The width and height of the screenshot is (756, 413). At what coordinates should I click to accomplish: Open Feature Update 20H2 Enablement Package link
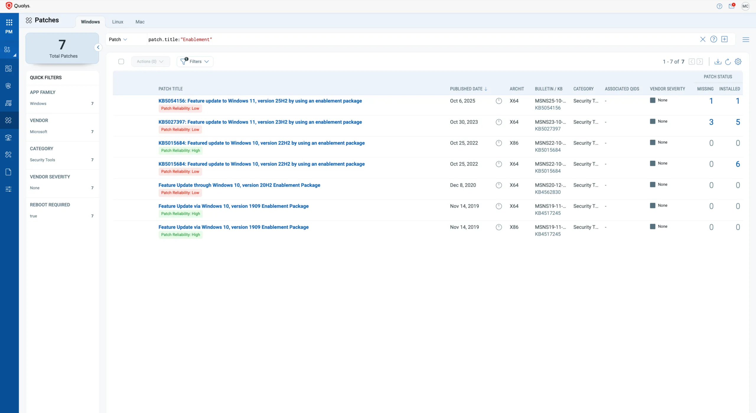point(239,185)
